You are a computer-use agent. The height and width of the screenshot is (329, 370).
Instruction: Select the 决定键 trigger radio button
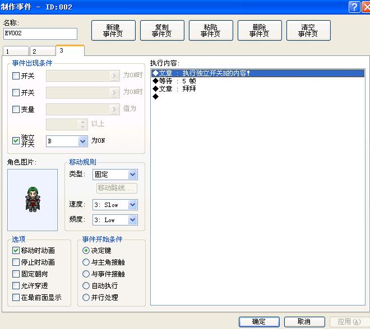pos(86,250)
